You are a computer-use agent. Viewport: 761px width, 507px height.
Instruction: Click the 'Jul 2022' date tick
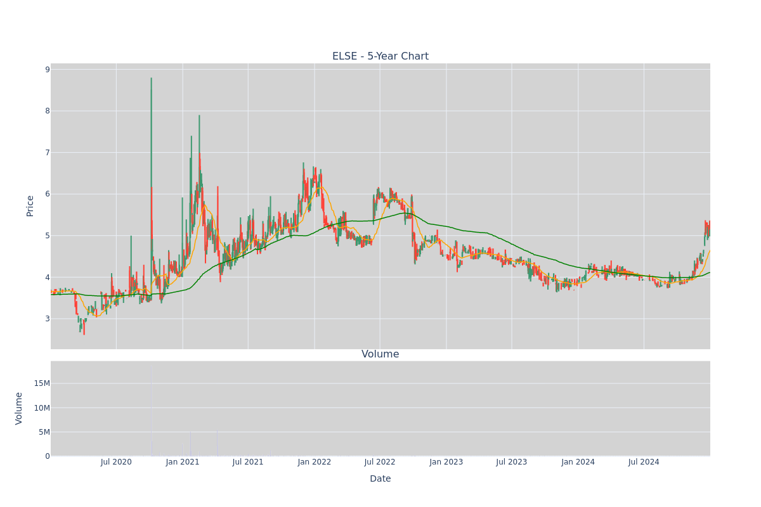pos(380,462)
